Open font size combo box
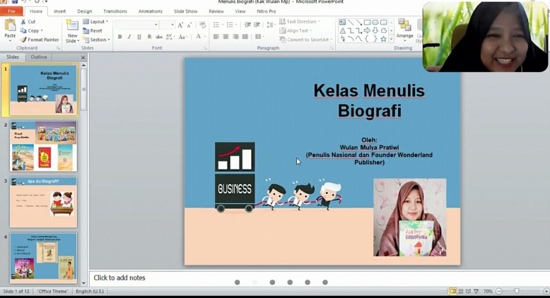 167,25
